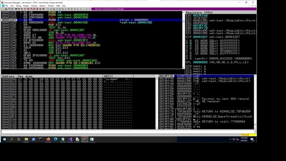Viewport: 286px width, 161px height.
Task: Open Visual Studio from the taskbar
Action: click(70, 139)
